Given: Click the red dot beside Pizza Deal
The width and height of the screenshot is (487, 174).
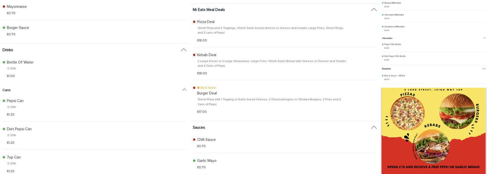Looking at the screenshot, I should click(194, 22).
